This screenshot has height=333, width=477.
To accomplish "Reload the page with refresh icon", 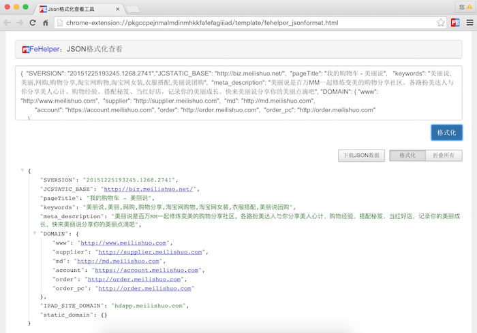I will pyautogui.click(x=33, y=22).
